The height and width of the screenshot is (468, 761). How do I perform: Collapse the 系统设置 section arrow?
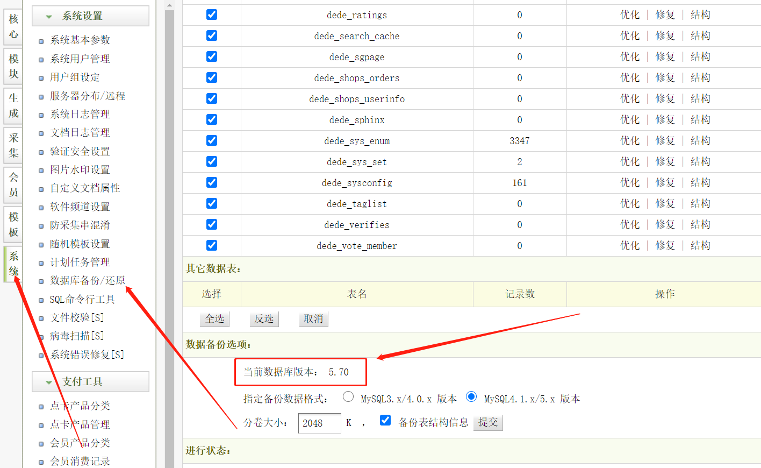(x=49, y=17)
